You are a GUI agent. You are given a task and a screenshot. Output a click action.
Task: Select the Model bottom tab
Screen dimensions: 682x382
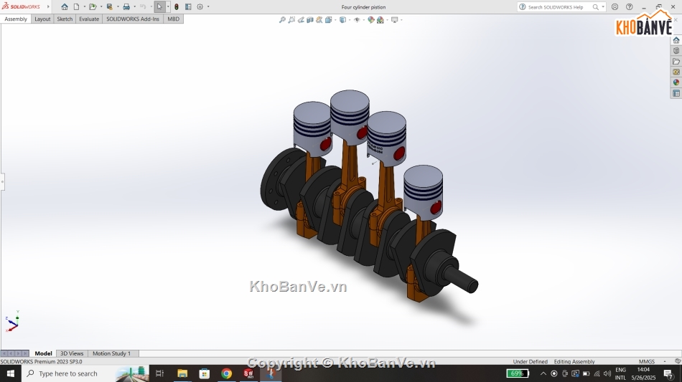(44, 353)
